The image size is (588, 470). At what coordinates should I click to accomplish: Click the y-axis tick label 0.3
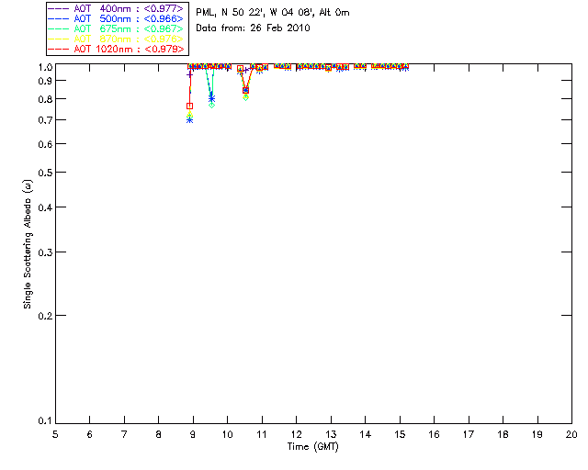45,252
